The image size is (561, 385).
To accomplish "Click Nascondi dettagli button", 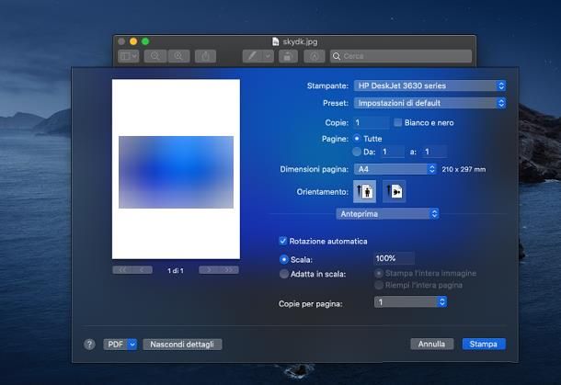I will pos(182,345).
